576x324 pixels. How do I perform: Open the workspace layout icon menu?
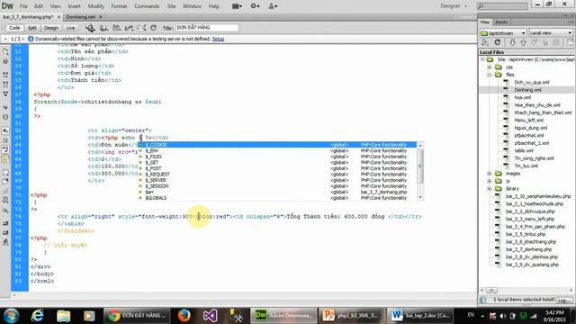(x=237, y=6)
